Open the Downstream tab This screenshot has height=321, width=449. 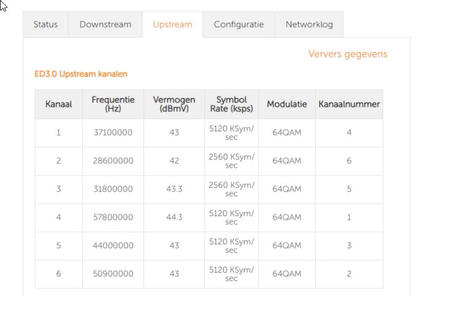point(105,25)
